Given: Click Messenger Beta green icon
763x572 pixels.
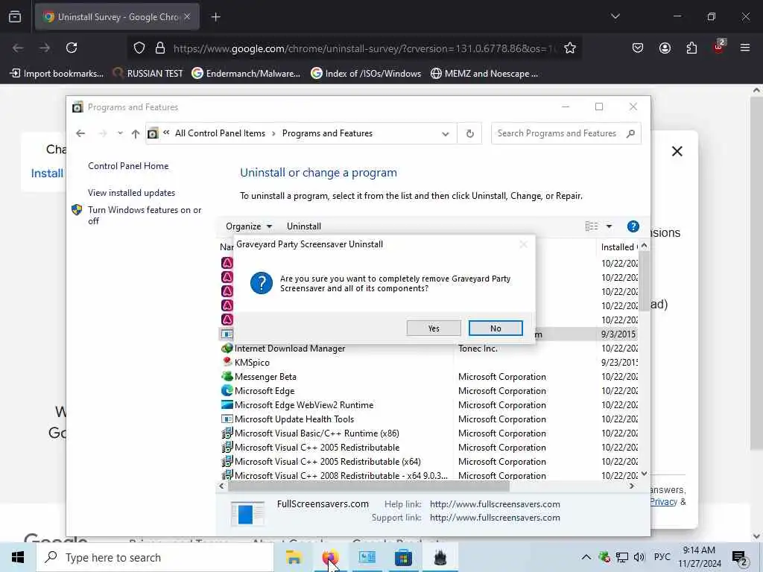Looking at the screenshot, I should click(227, 376).
